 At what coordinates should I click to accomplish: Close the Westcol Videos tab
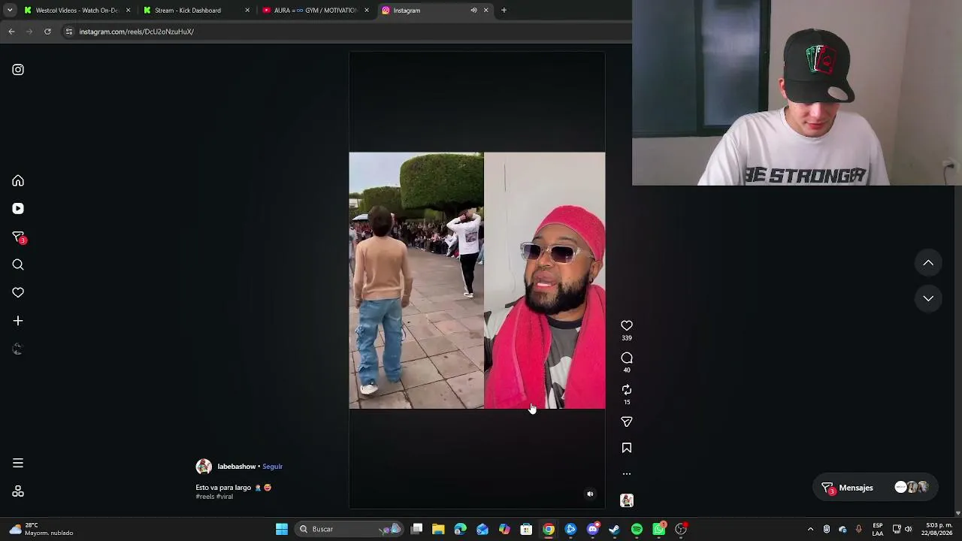[x=128, y=11]
